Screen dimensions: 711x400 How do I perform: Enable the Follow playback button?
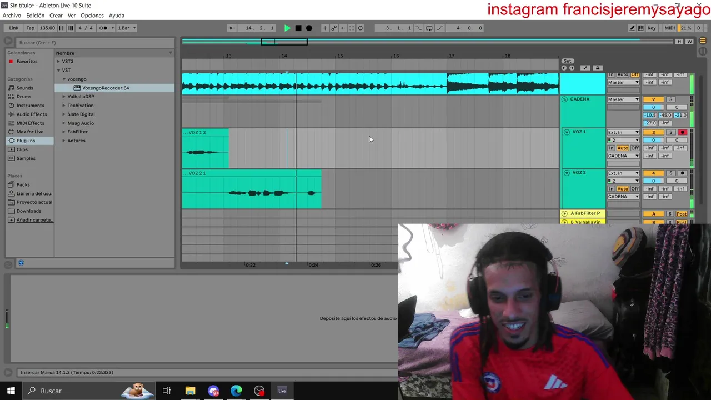pos(232,28)
